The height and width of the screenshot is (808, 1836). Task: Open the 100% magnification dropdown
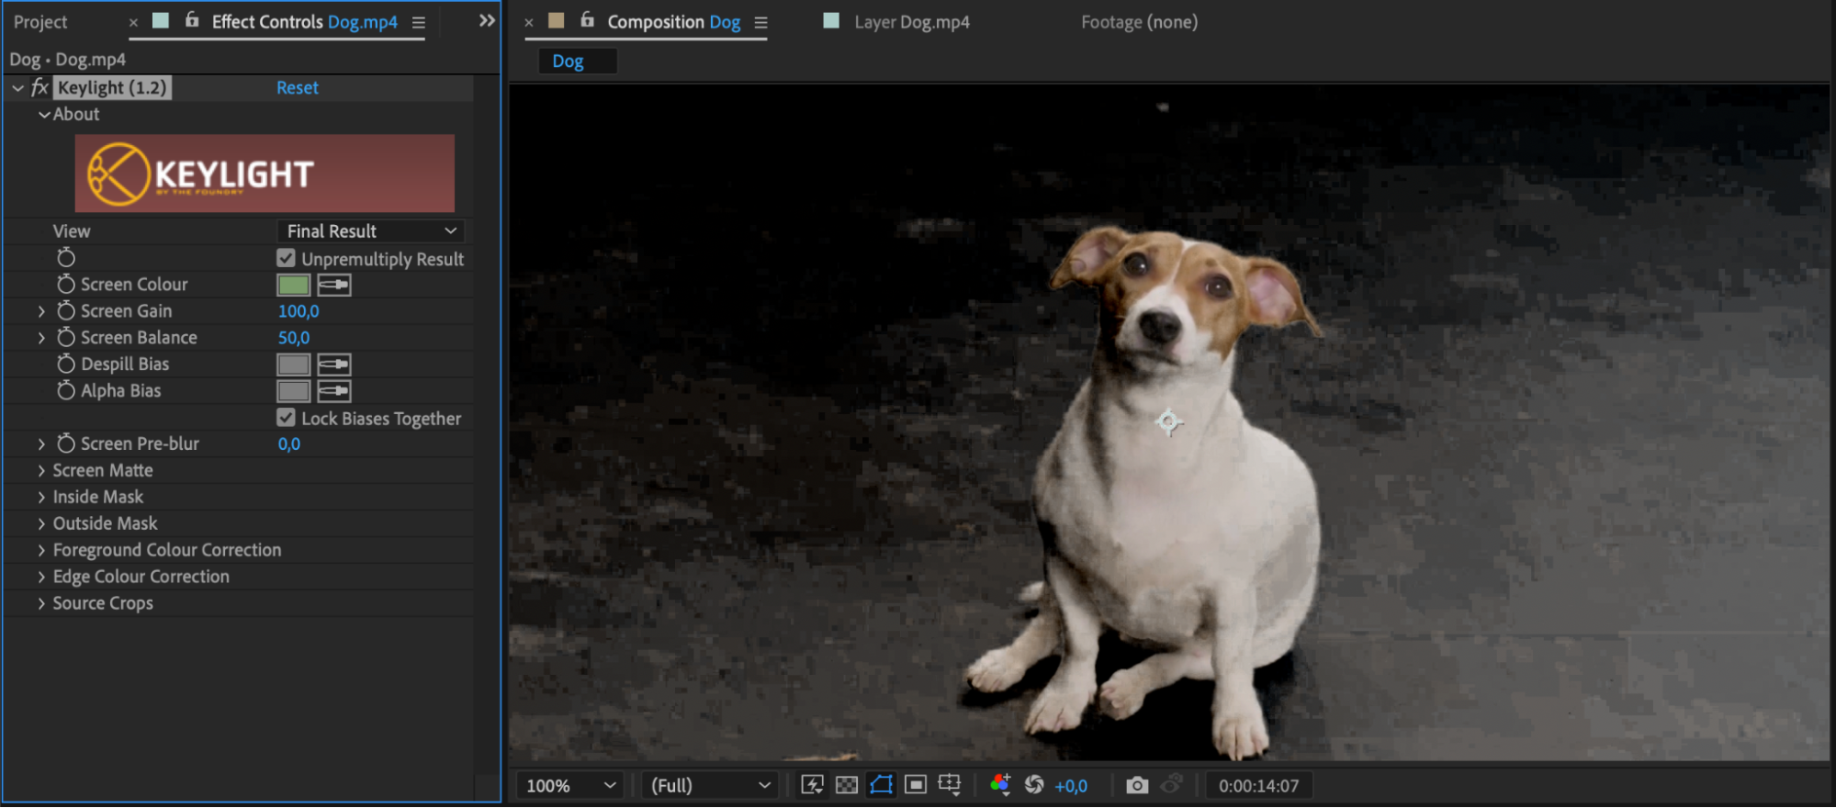click(x=569, y=786)
